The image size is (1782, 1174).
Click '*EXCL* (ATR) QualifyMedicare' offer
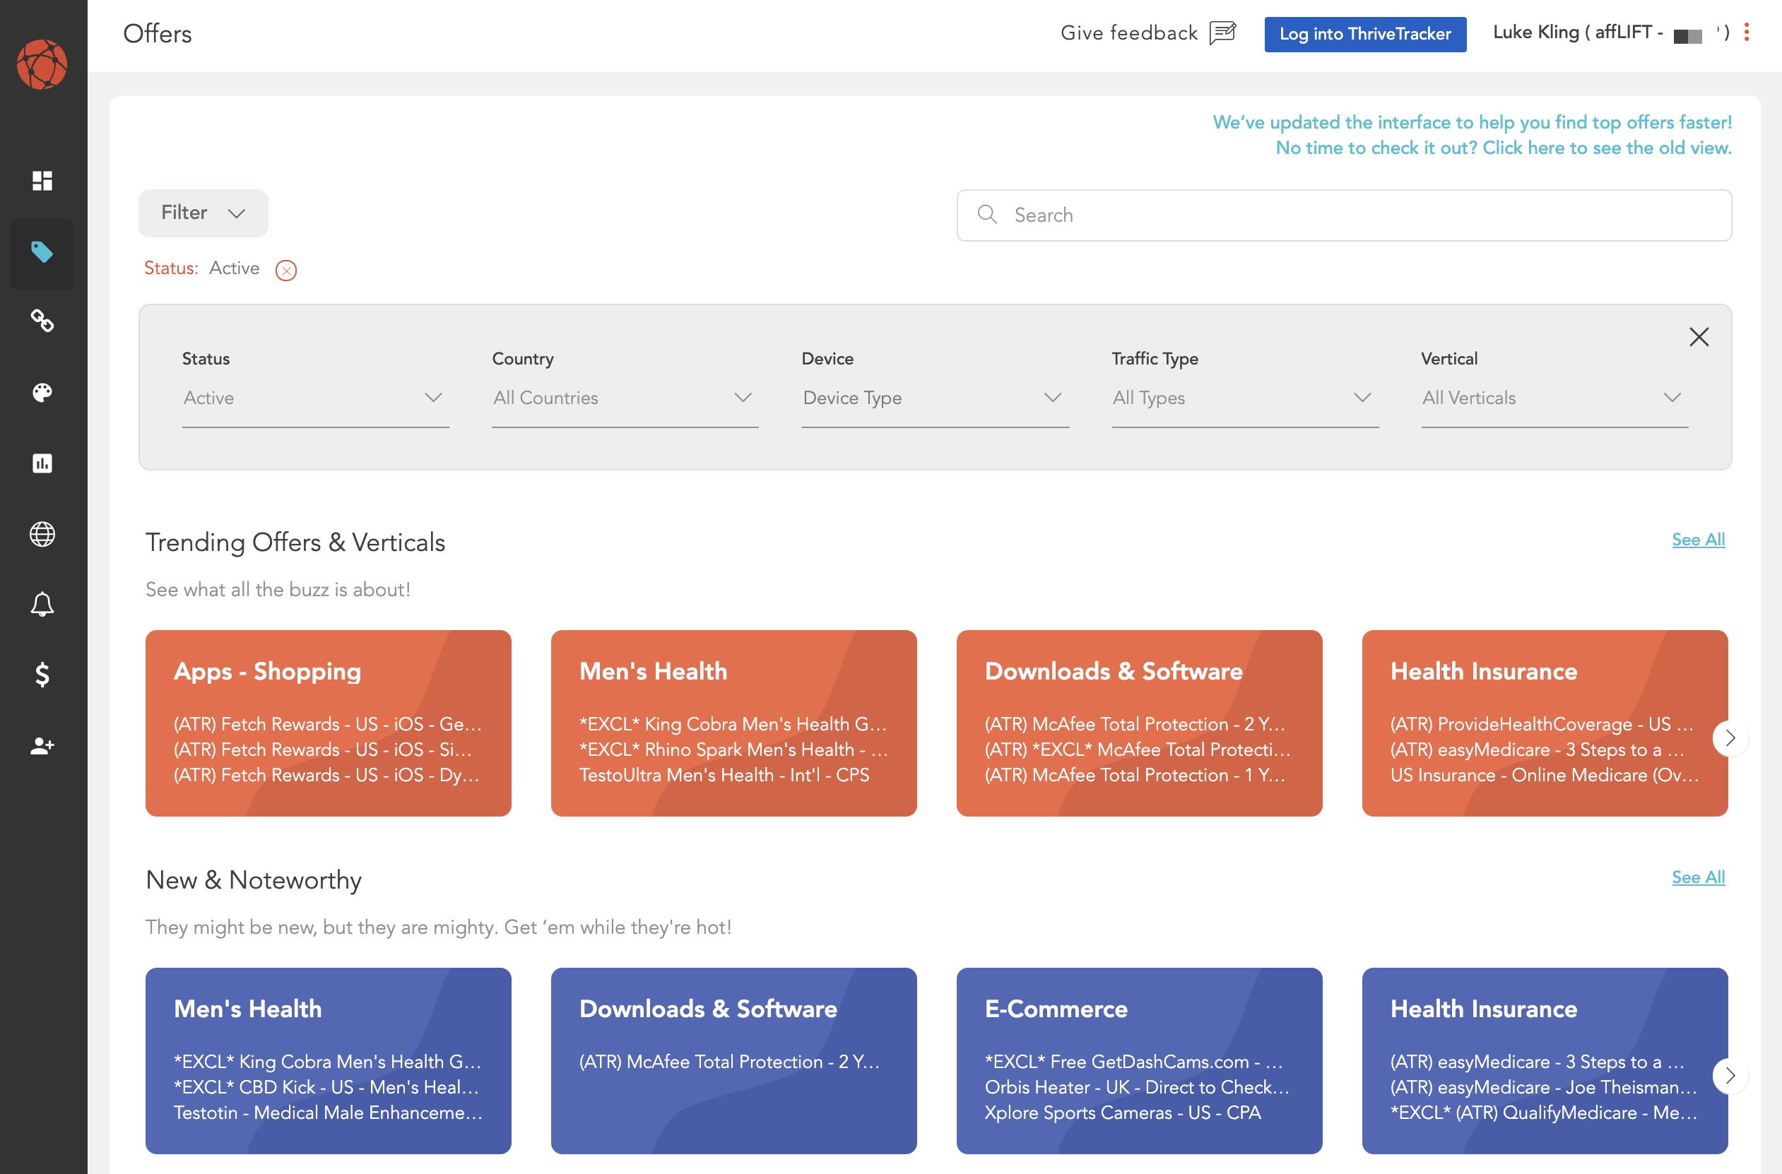click(x=1543, y=1113)
